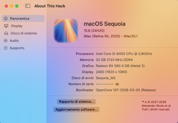
Task: Click the hidden serial number dots
Action: point(104,84)
